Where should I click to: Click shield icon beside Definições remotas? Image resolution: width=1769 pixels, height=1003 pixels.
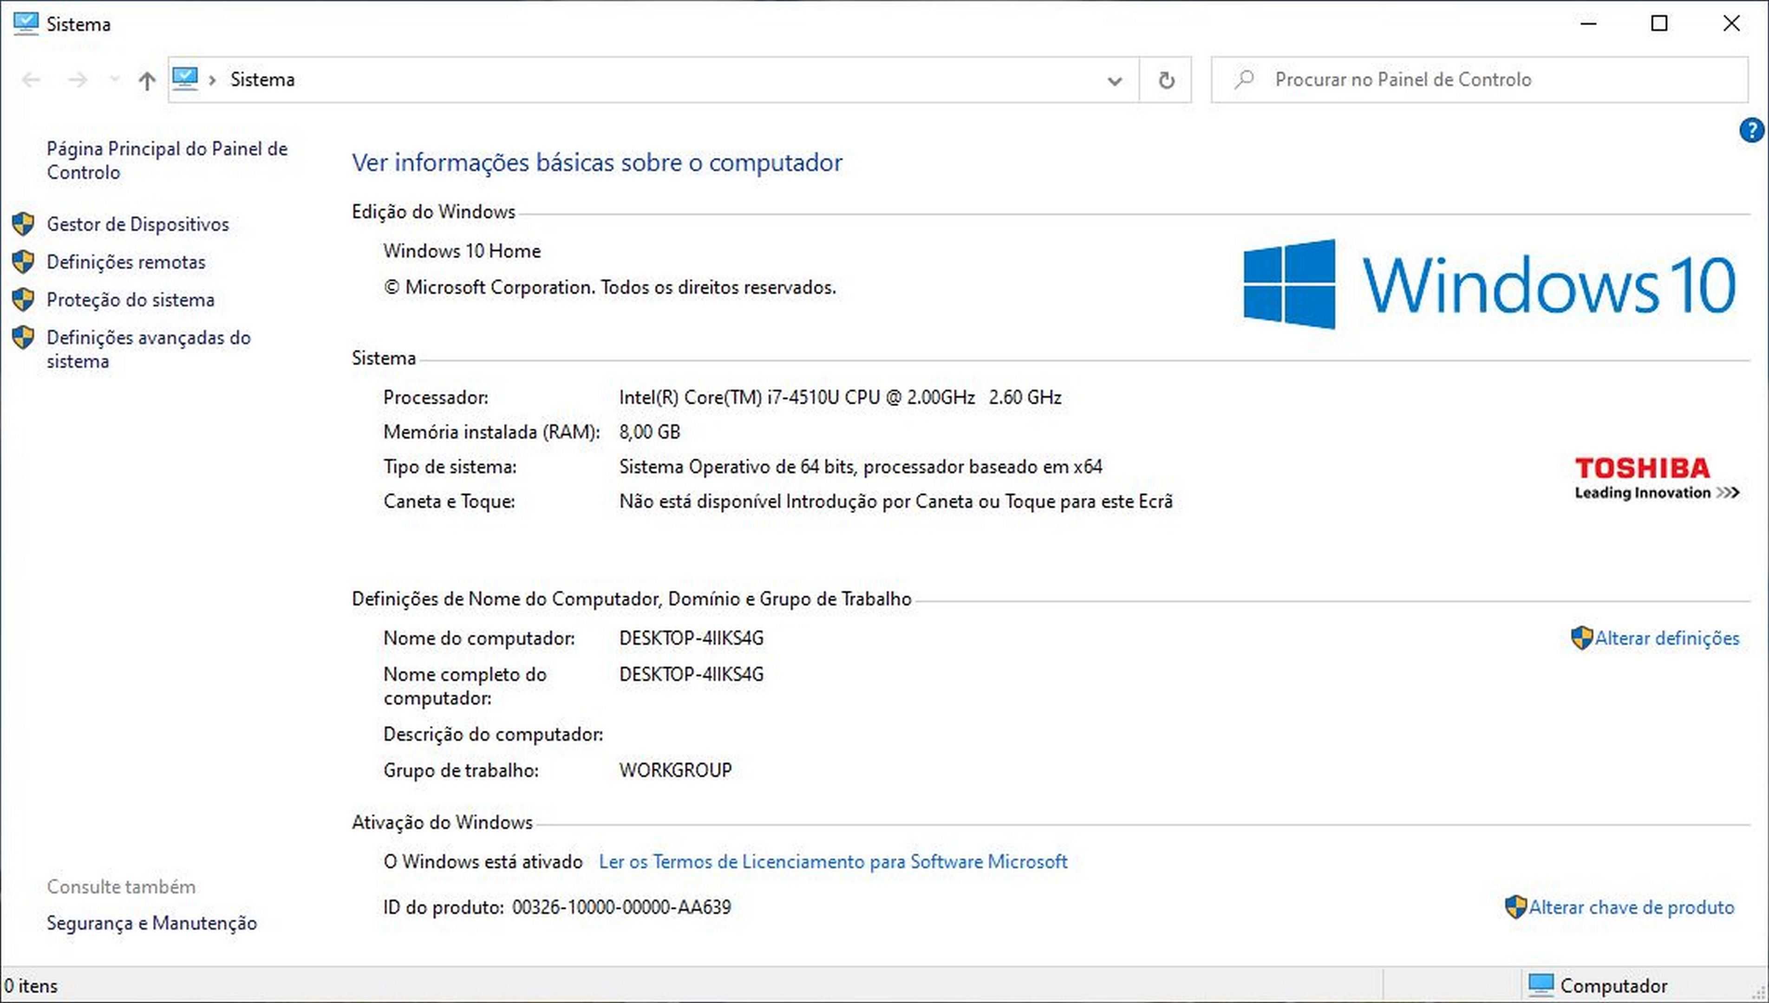23,262
